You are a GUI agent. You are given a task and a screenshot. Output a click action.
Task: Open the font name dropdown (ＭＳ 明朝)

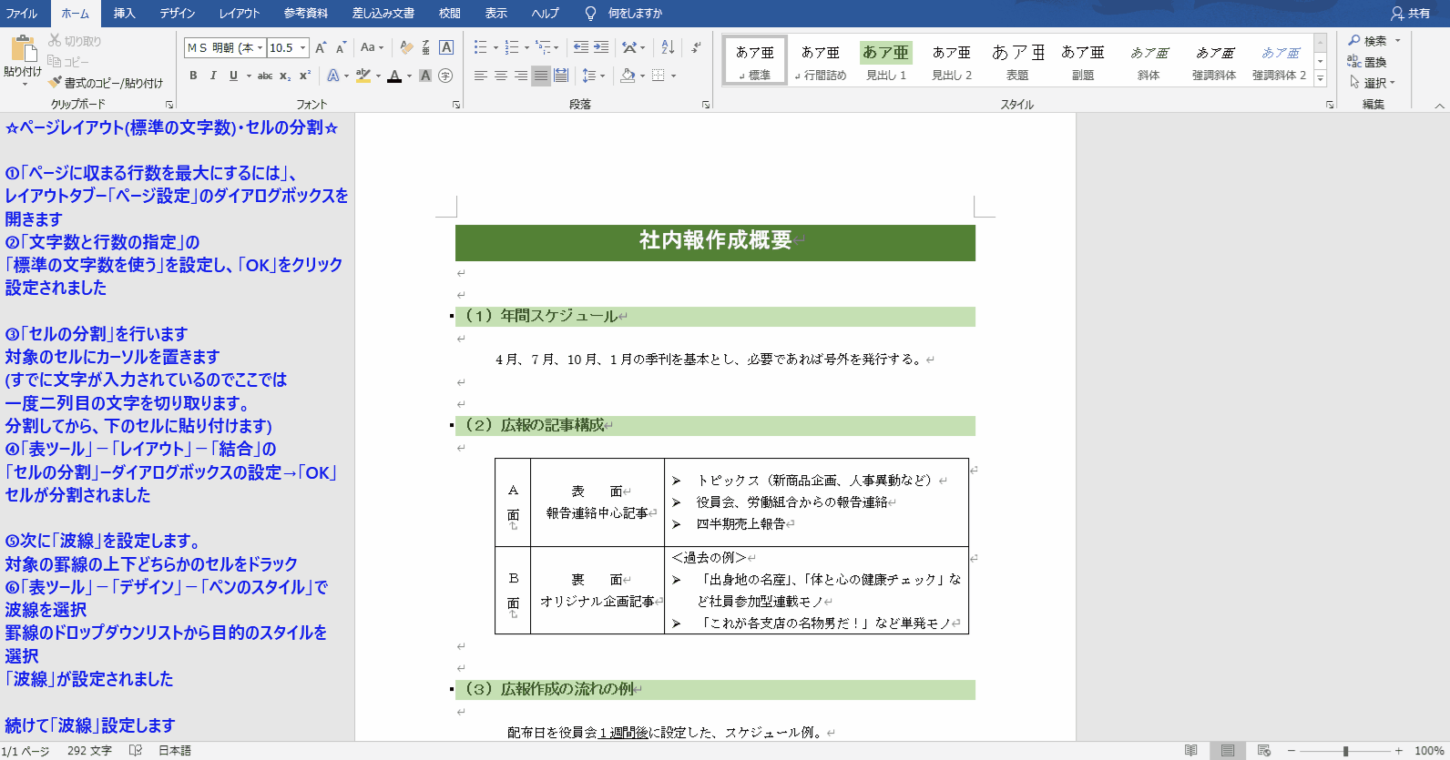[x=260, y=48]
